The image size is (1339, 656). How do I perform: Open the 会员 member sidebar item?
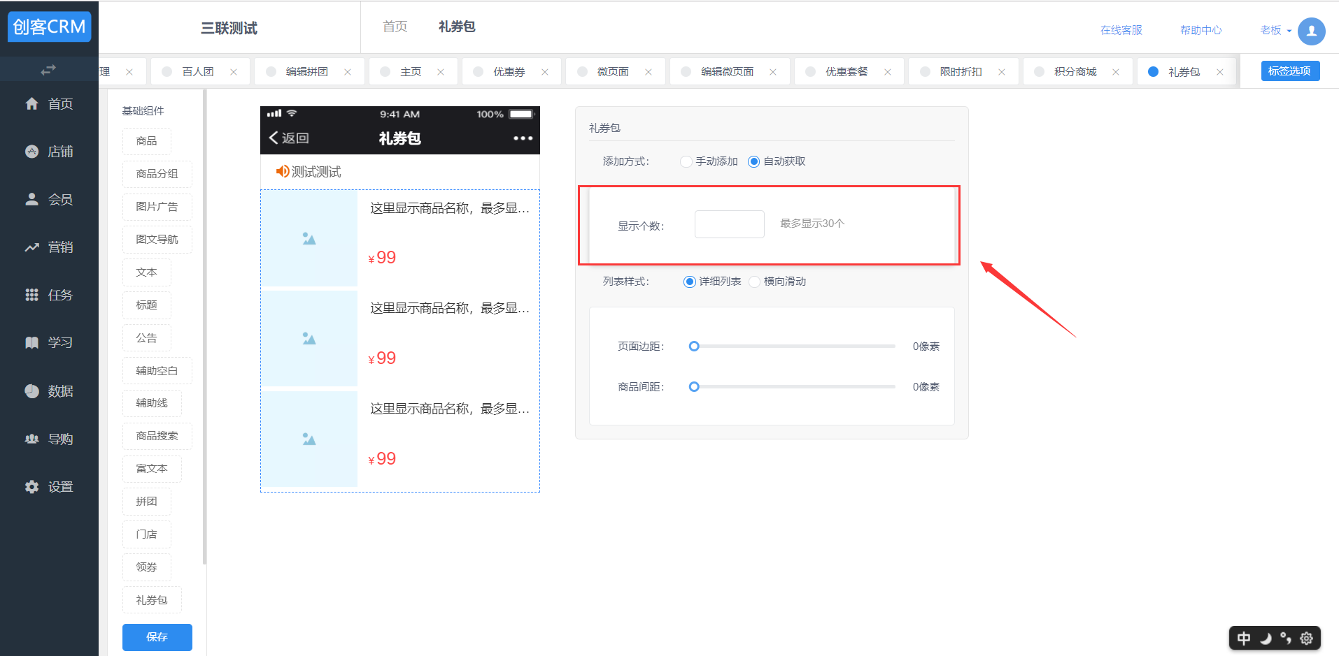pyautogui.click(x=49, y=200)
